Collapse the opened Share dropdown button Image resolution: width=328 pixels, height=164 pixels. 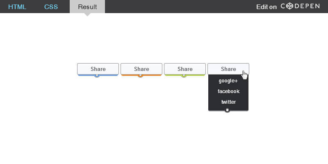tap(228, 69)
